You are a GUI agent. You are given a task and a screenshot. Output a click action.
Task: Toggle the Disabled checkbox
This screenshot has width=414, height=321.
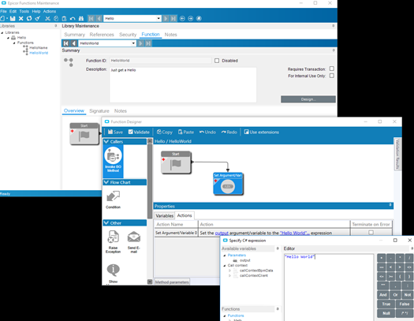[217, 61]
